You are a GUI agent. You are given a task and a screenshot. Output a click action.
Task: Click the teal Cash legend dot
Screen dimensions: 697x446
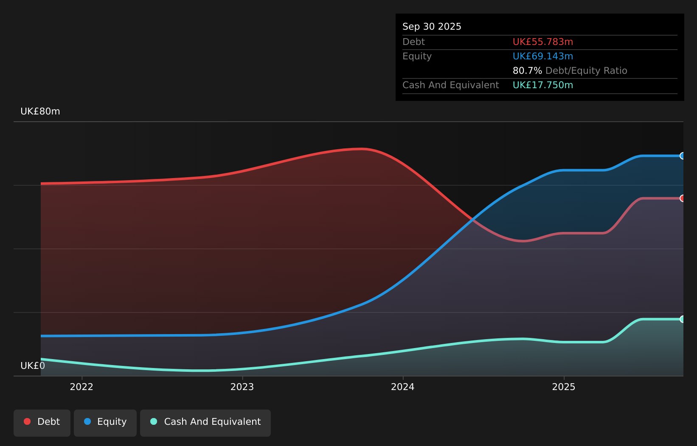tap(154, 421)
